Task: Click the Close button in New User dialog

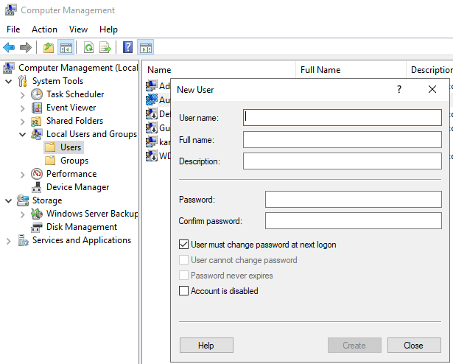Action: pos(413,346)
